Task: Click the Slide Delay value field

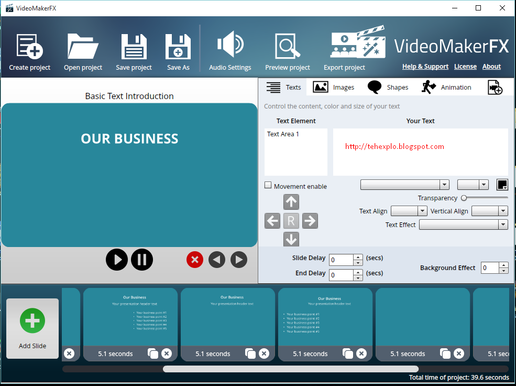Action: tap(341, 260)
